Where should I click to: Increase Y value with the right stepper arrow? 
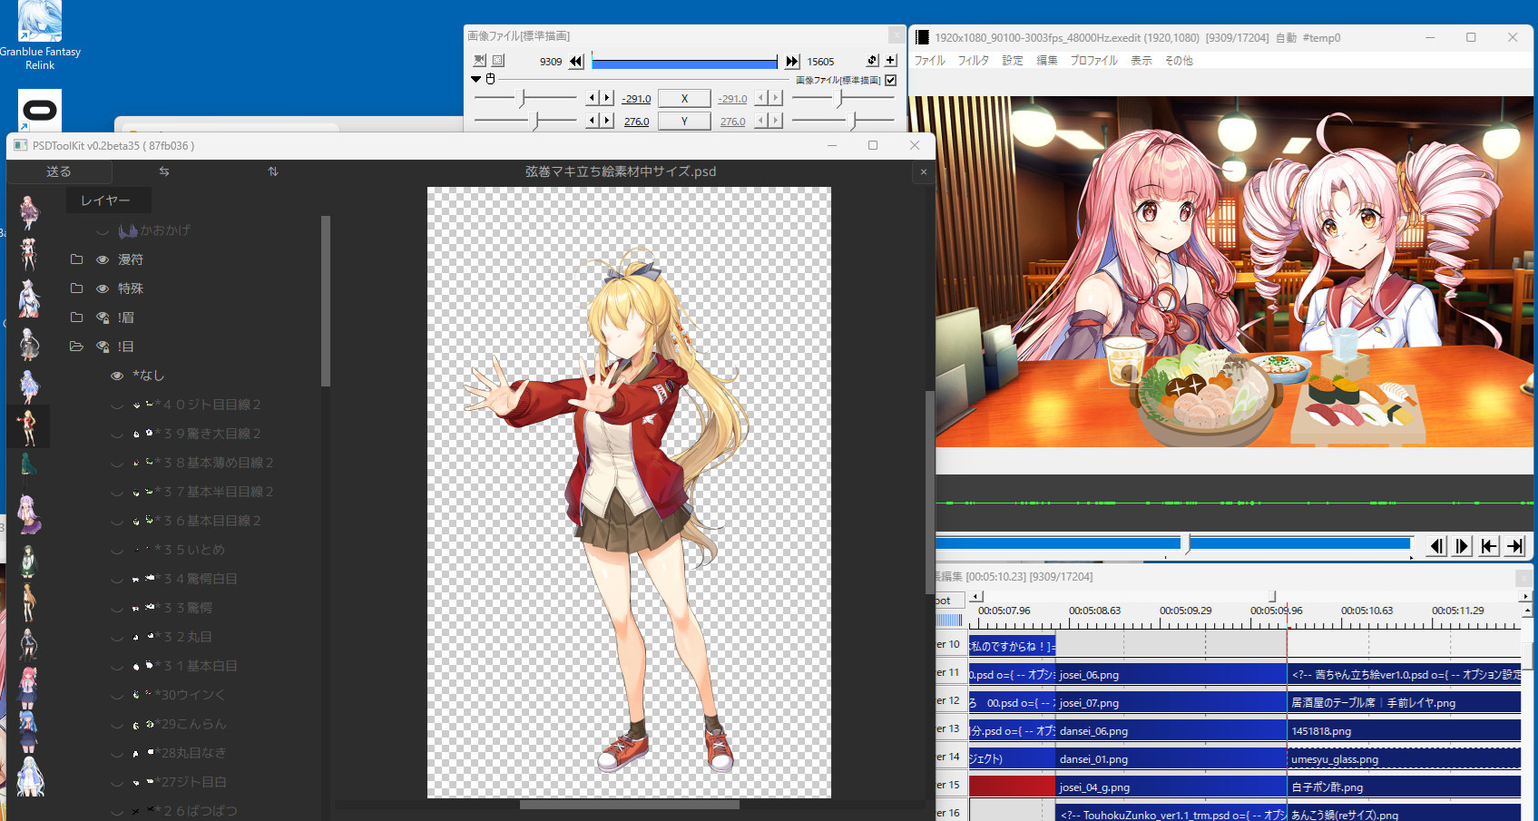click(607, 121)
